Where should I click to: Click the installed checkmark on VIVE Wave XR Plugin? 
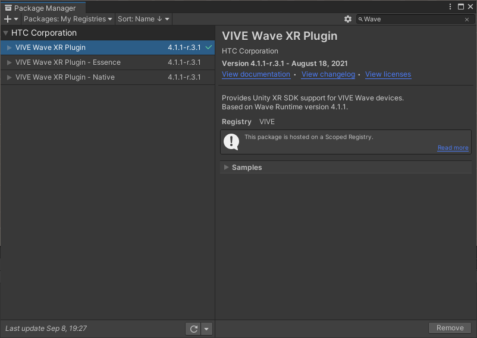[x=208, y=48]
